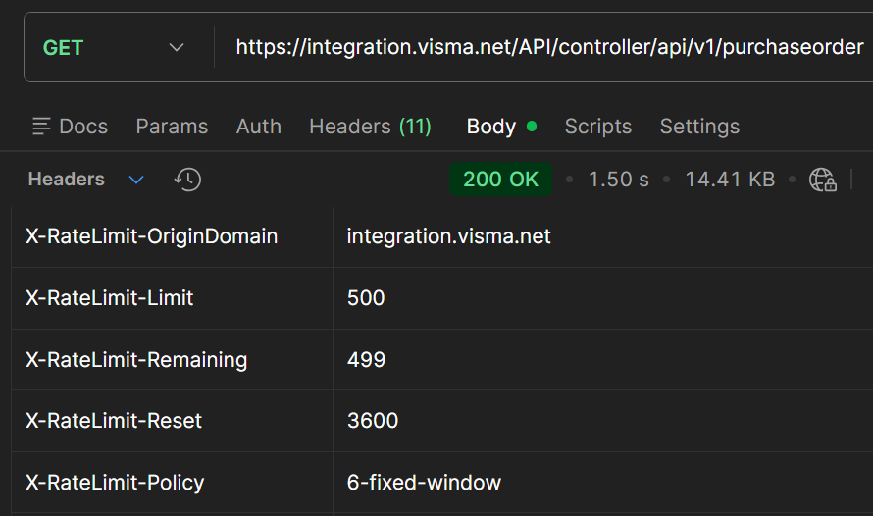Image resolution: width=873 pixels, height=516 pixels.
Task: Select the X-RateLimit-Reset value 3600
Action: point(373,421)
